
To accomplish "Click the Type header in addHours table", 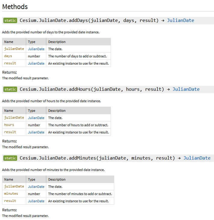I will [x=32, y=111].
